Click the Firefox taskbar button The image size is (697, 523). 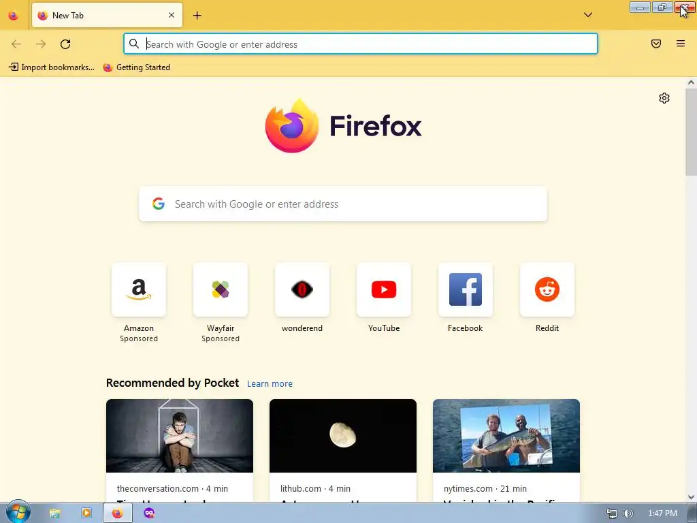pyautogui.click(x=117, y=513)
